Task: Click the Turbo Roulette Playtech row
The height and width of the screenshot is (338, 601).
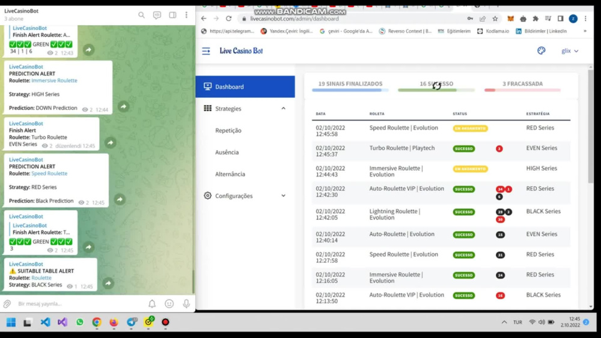Action: pyautogui.click(x=441, y=151)
